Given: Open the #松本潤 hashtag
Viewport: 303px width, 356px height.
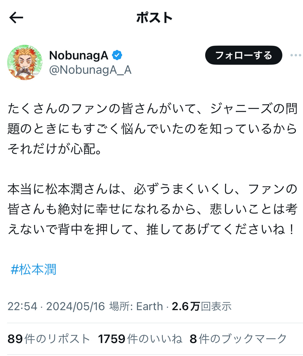Looking at the screenshot, I should point(34,270).
